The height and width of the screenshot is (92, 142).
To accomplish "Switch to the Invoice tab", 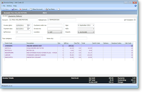I will click(x=5, y=16).
